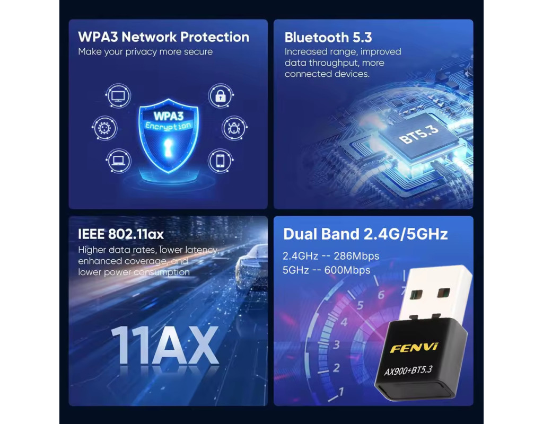The image size is (543, 424).
Task: Click the large 11AX text
Action: point(164,345)
